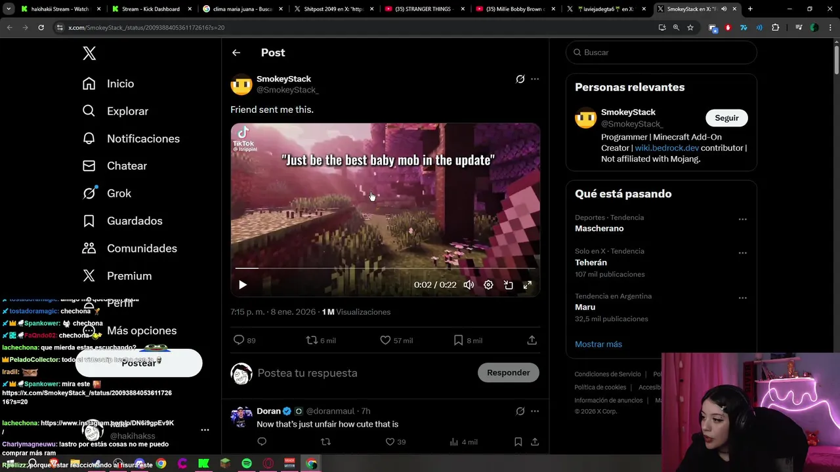Switch to Stream - Kick Dashboard tab

[151, 9]
